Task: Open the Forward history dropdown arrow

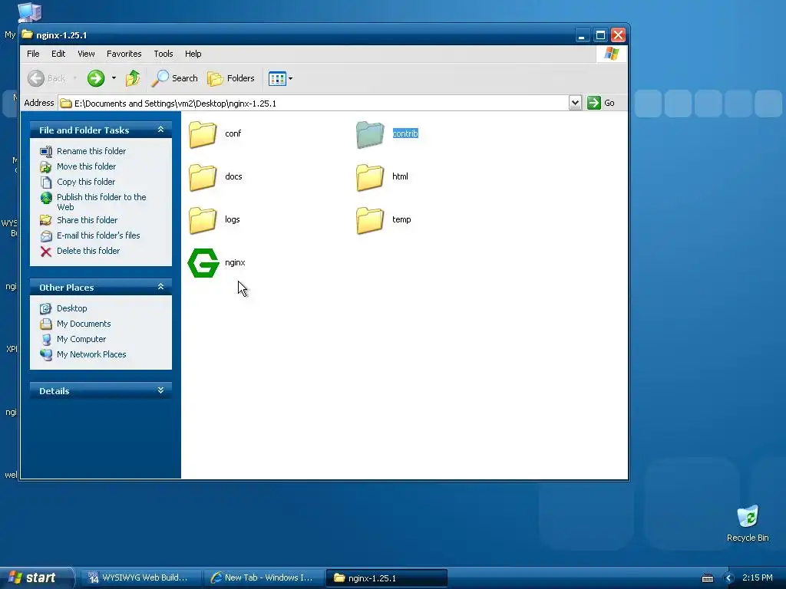Action: [x=114, y=78]
